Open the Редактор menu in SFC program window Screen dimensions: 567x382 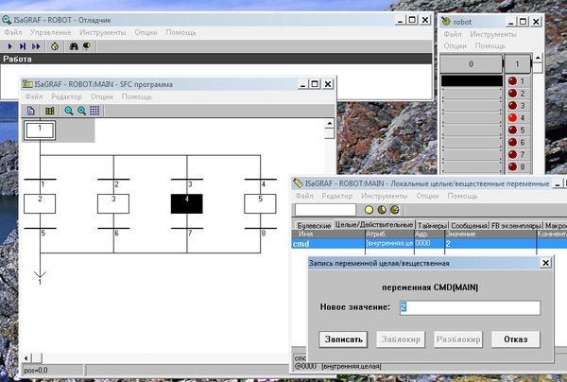click(x=66, y=96)
